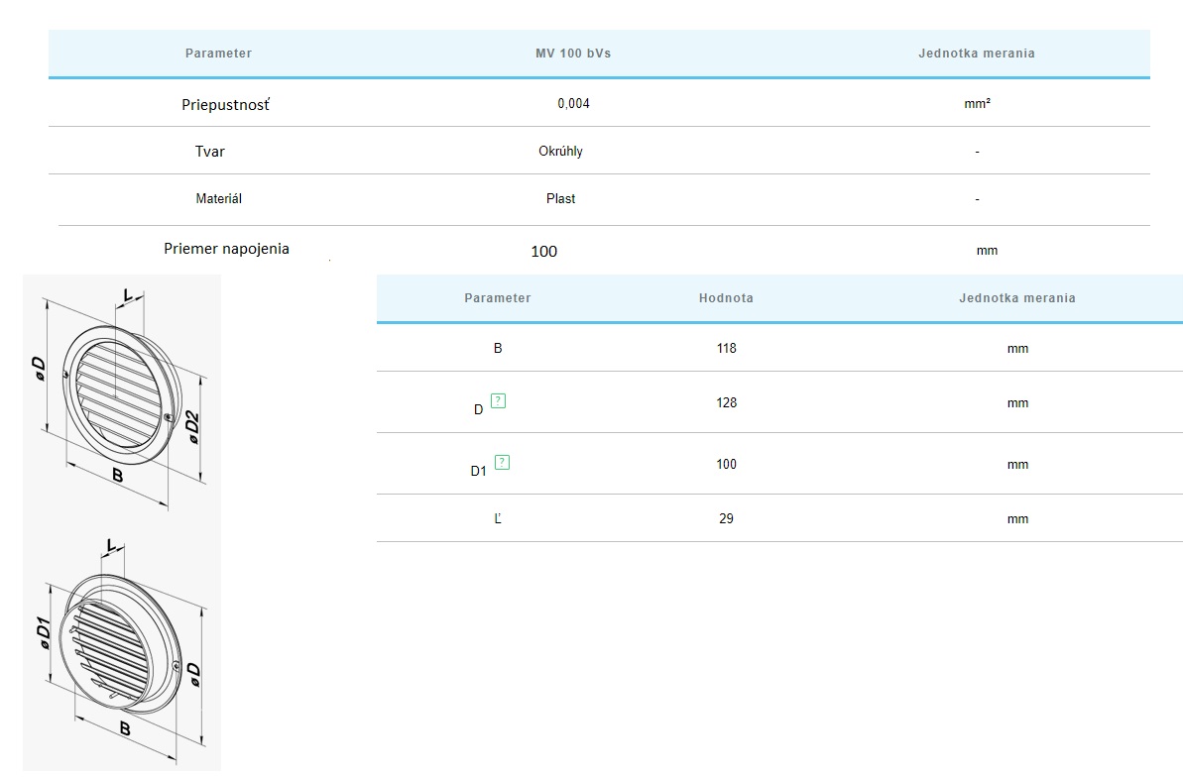This screenshot has width=1183, height=777.
Task: Select the 'Priemer napojenia' row label
Action: tap(226, 249)
